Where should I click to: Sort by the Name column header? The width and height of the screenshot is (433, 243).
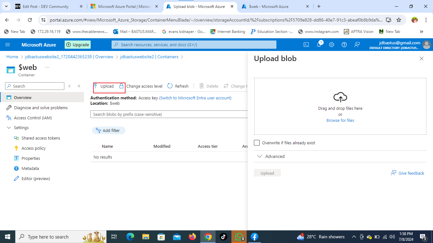(x=107, y=146)
